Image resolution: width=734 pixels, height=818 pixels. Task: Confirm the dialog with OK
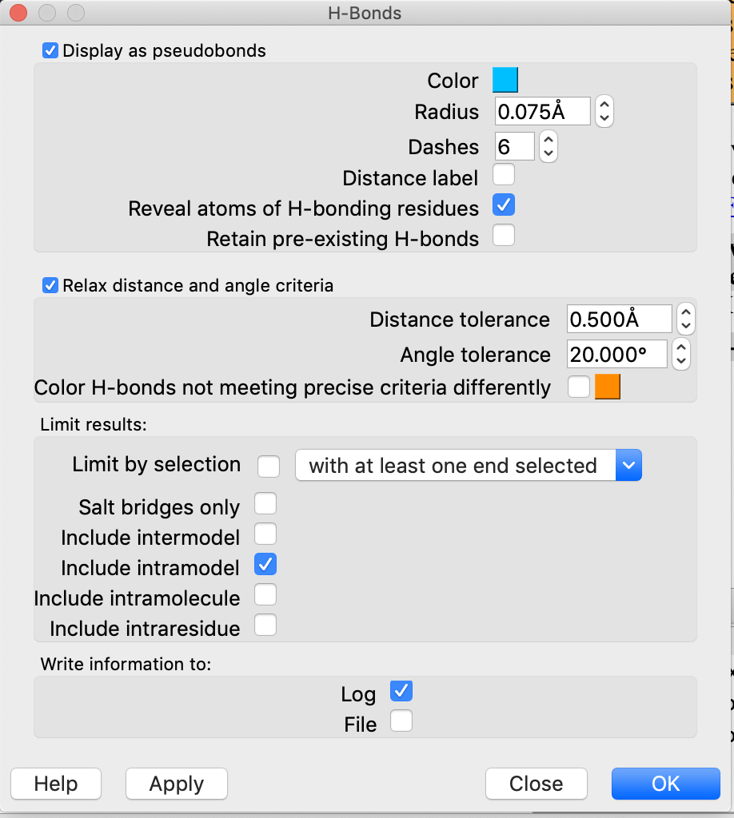(665, 784)
